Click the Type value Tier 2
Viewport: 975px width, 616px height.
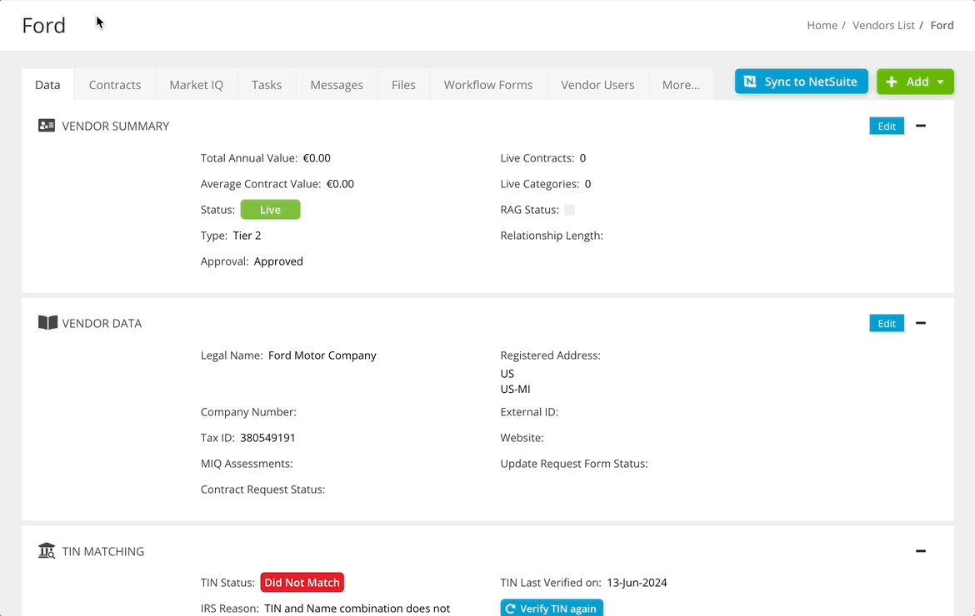247,236
